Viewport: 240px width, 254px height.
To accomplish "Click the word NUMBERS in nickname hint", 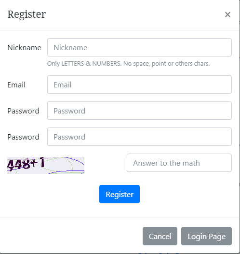I will click(107, 64).
